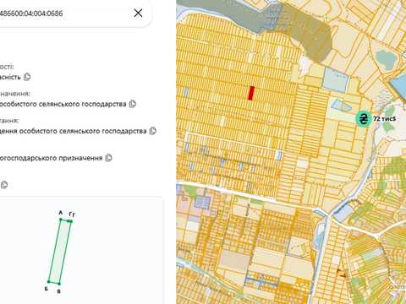This screenshot has width=406, height=304.
Task: Copy value 'особистого селянського господарства' (shorter line)
Action: (x=133, y=104)
